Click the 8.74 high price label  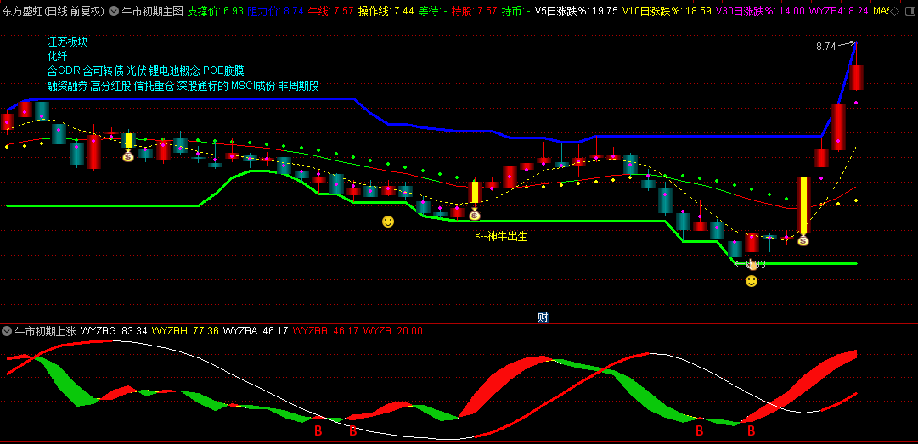tap(825, 47)
